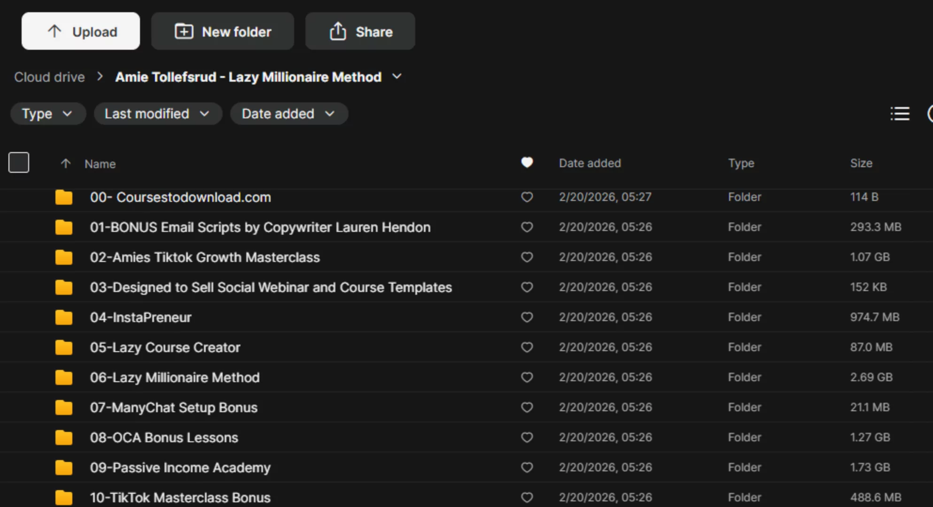Create a New folder
Image resolution: width=933 pixels, height=507 pixels.
223,31
